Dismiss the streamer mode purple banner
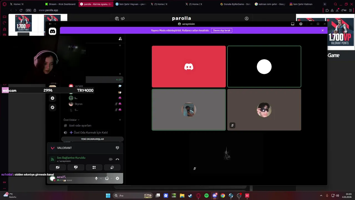This screenshot has width=355, height=200. 323,30
